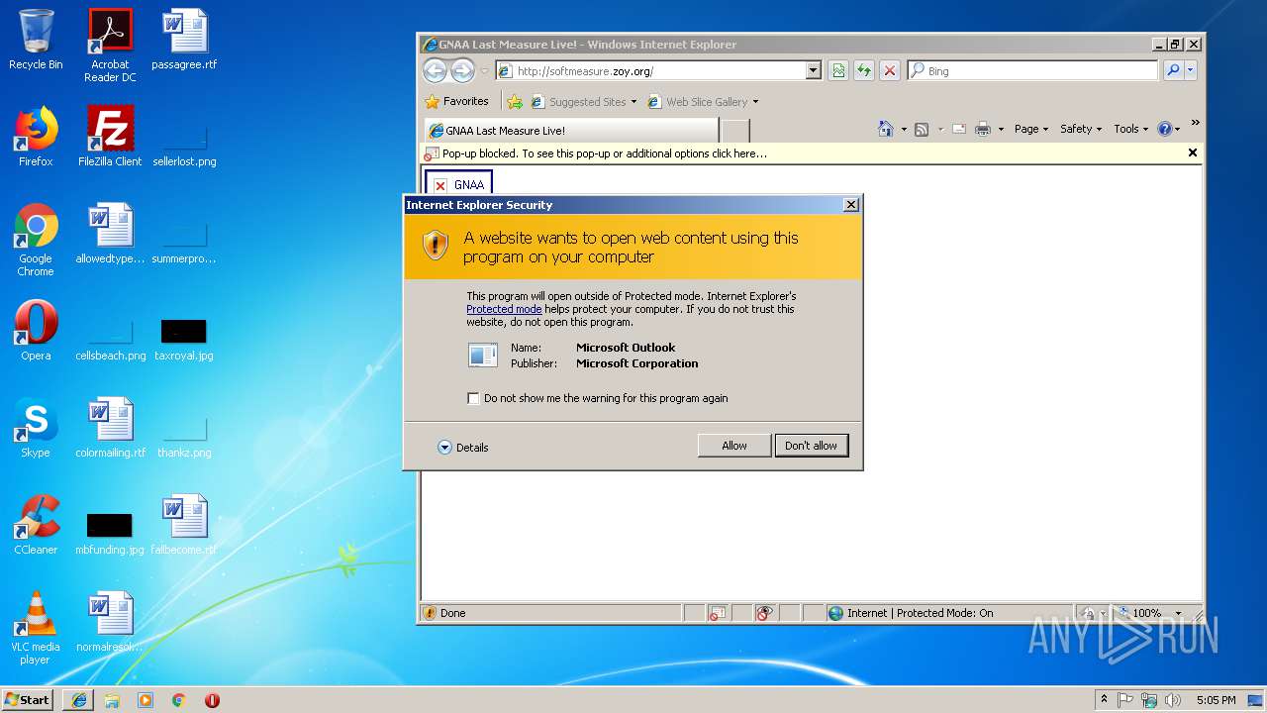This screenshot has width=1267, height=713.
Task: Select the VLC media player desktop icon
Action: (x=36, y=628)
